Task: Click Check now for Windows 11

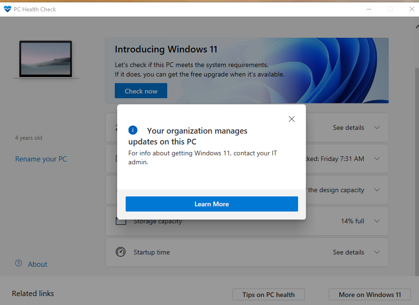Action: [141, 91]
